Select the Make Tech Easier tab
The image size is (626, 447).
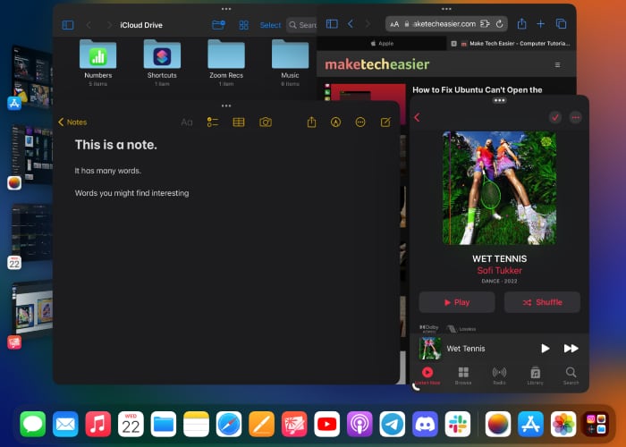pyautogui.click(x=511, y=44)
